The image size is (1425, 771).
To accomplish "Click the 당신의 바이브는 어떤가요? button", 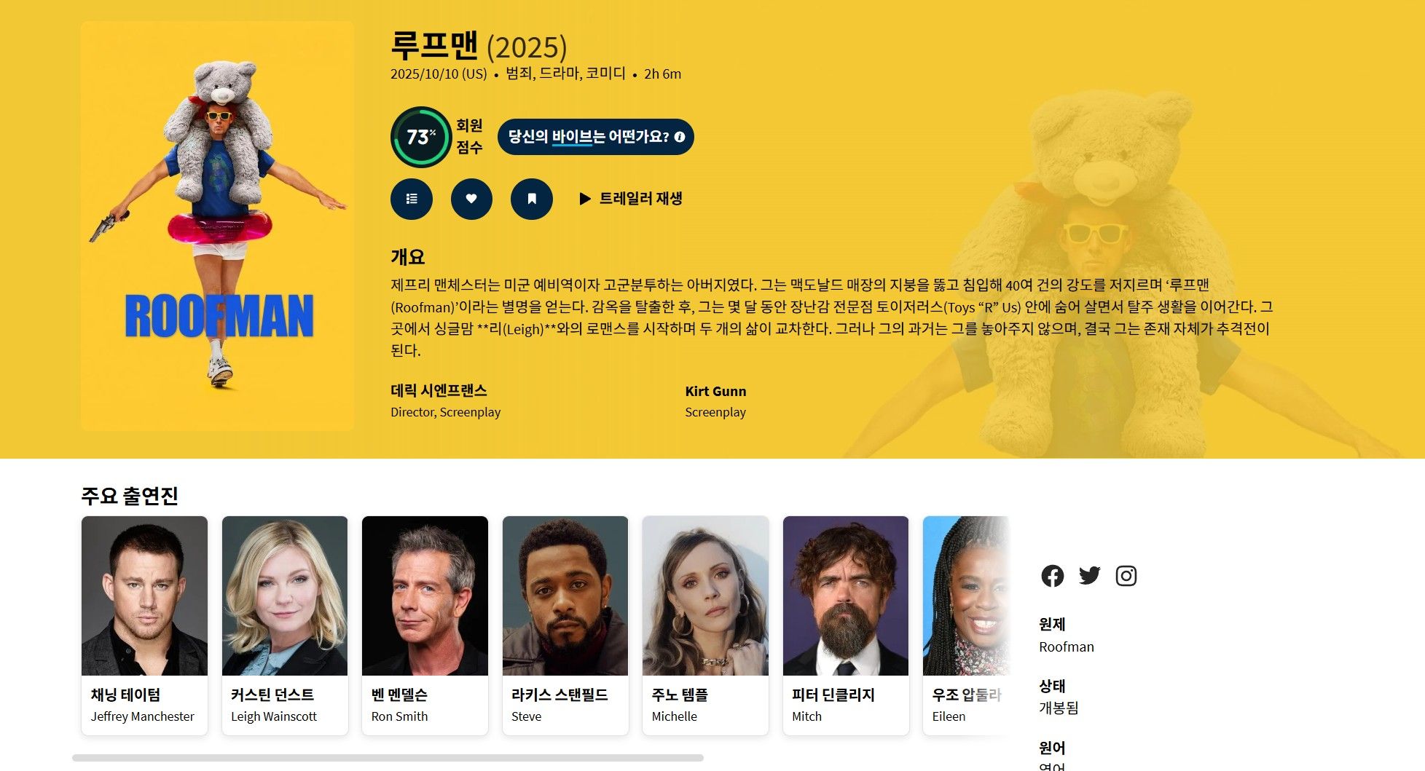I will point(595,137).
